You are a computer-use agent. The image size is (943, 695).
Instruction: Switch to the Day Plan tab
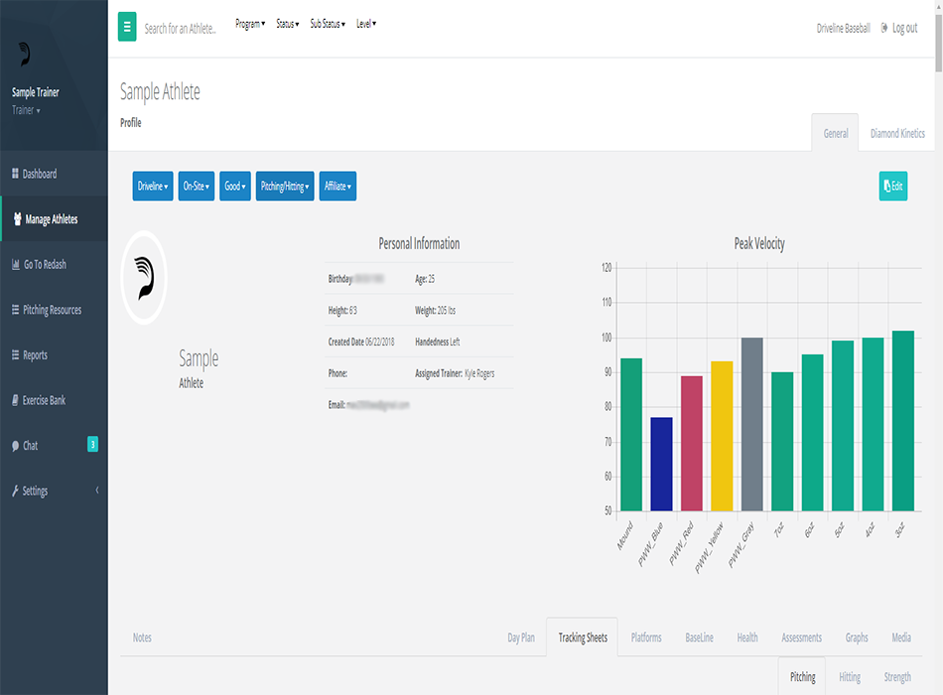pos(521,637)
